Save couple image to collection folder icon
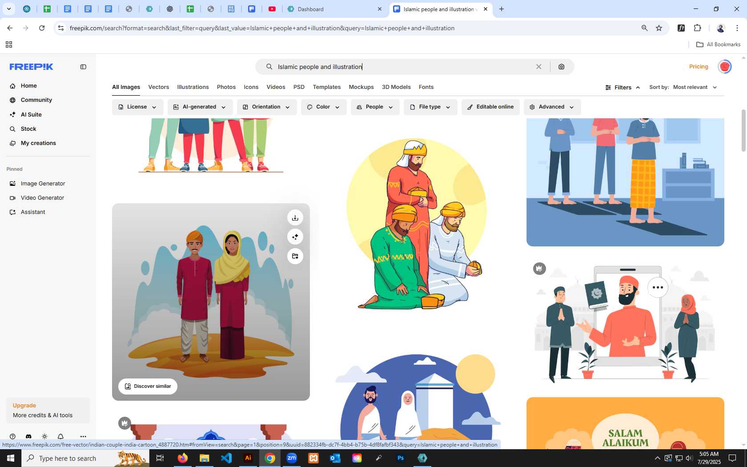This screenshot has height=467, width=747. (x=295, y=256)
